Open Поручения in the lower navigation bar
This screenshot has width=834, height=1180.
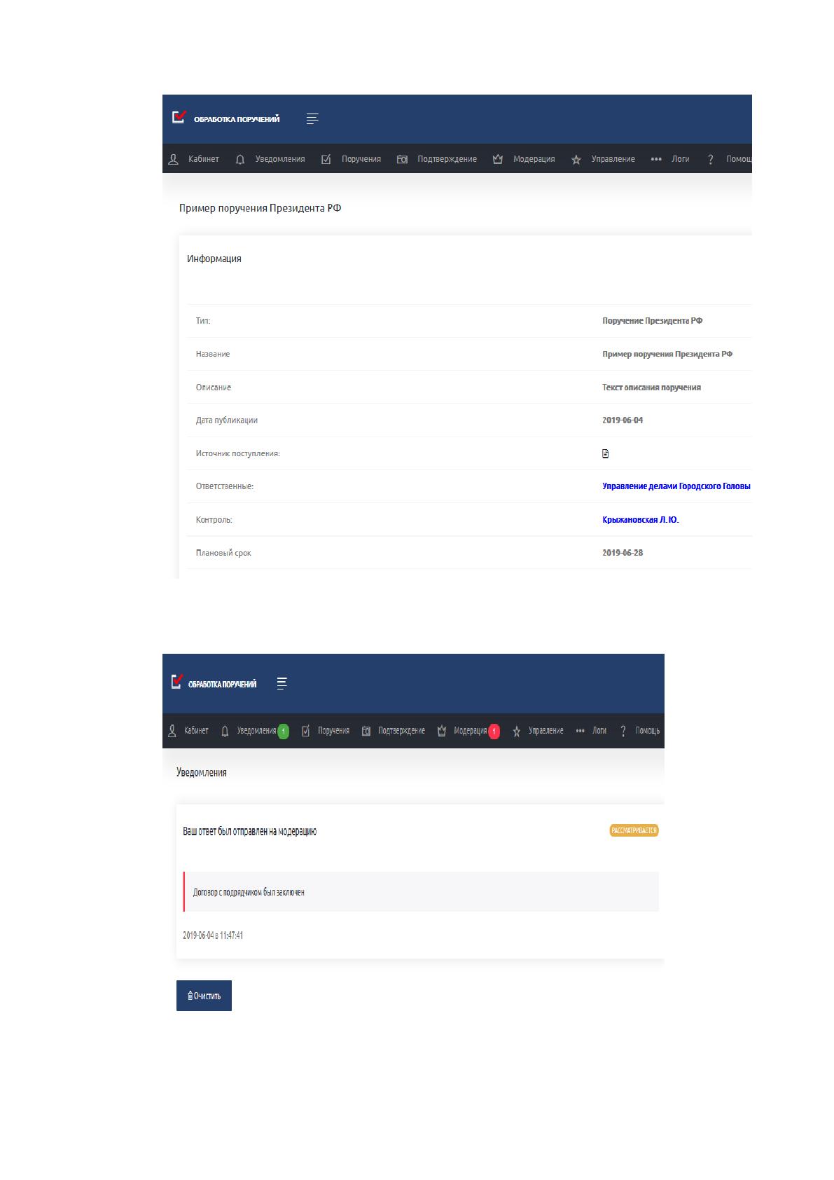326,730
